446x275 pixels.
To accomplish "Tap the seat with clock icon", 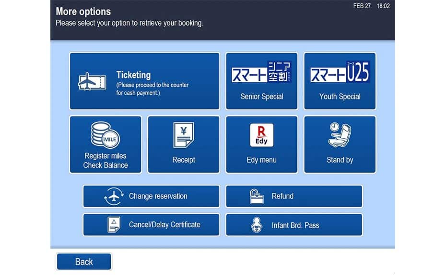I will [340, 135].
